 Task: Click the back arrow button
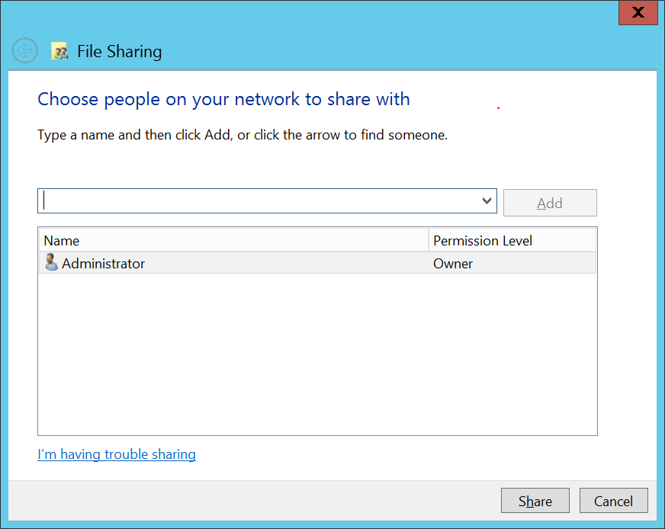(25, 51)
